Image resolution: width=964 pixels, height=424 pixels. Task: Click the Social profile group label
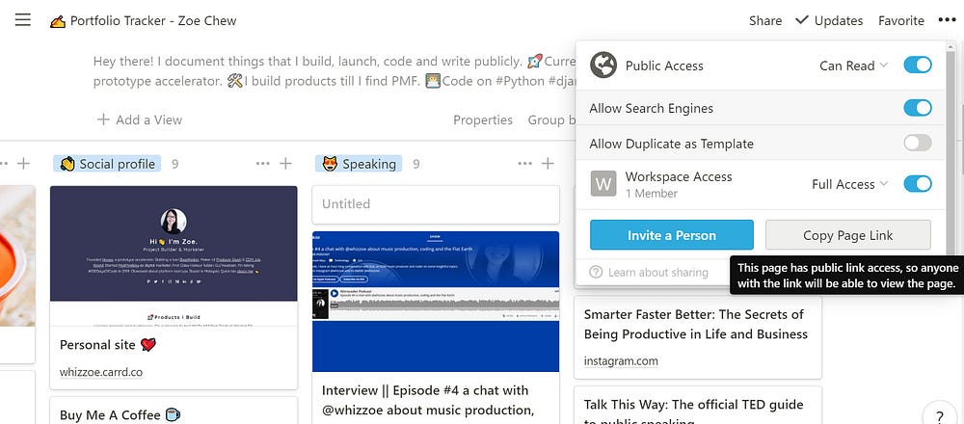(108, 164)
